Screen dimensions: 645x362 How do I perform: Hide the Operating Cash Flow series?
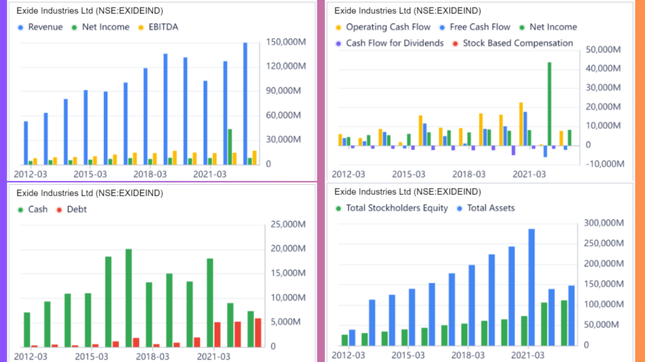pos(383,27)
